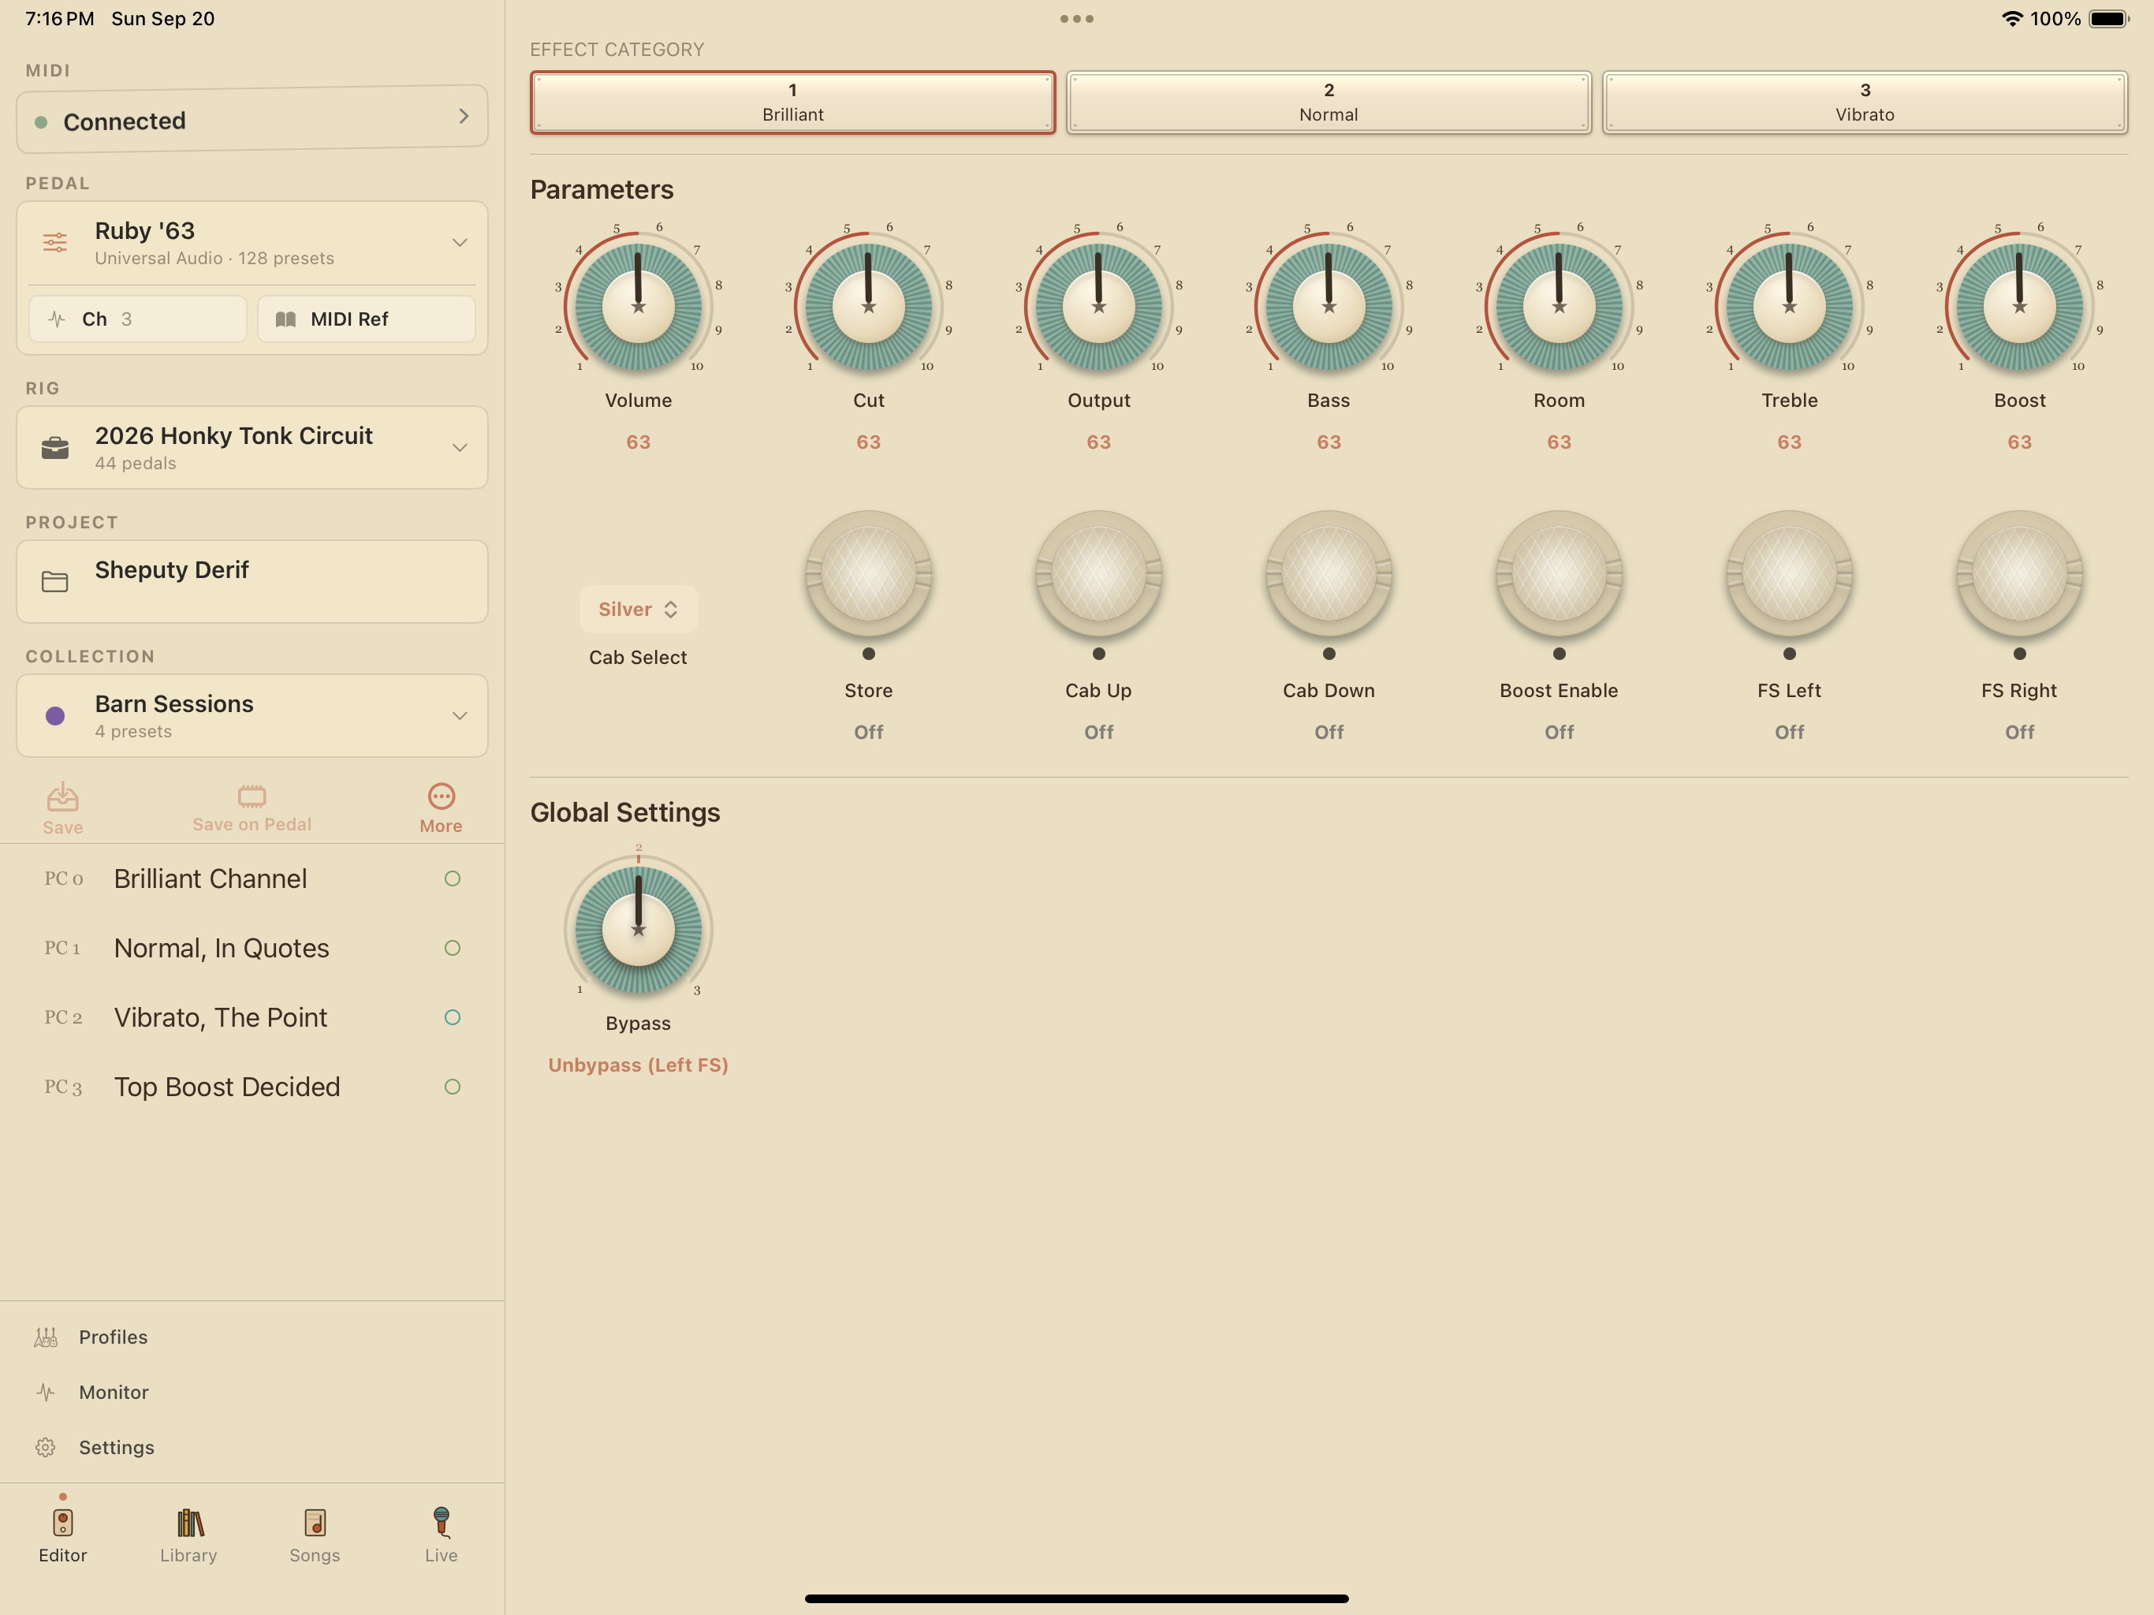Toggle the FS Right button
Screen dimensions: 2154x1615
pyautogui.click(x=2020, y=575)
